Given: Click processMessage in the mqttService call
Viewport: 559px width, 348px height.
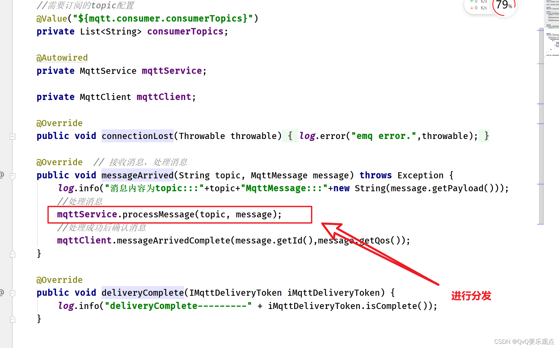Looking at the screenshot, I should pyautogui.click(x=159, y=214).
